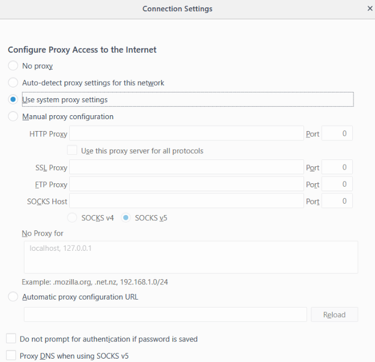Focus the SSL Proxy port field
This screenshot has width=375, height=362.
337,167
